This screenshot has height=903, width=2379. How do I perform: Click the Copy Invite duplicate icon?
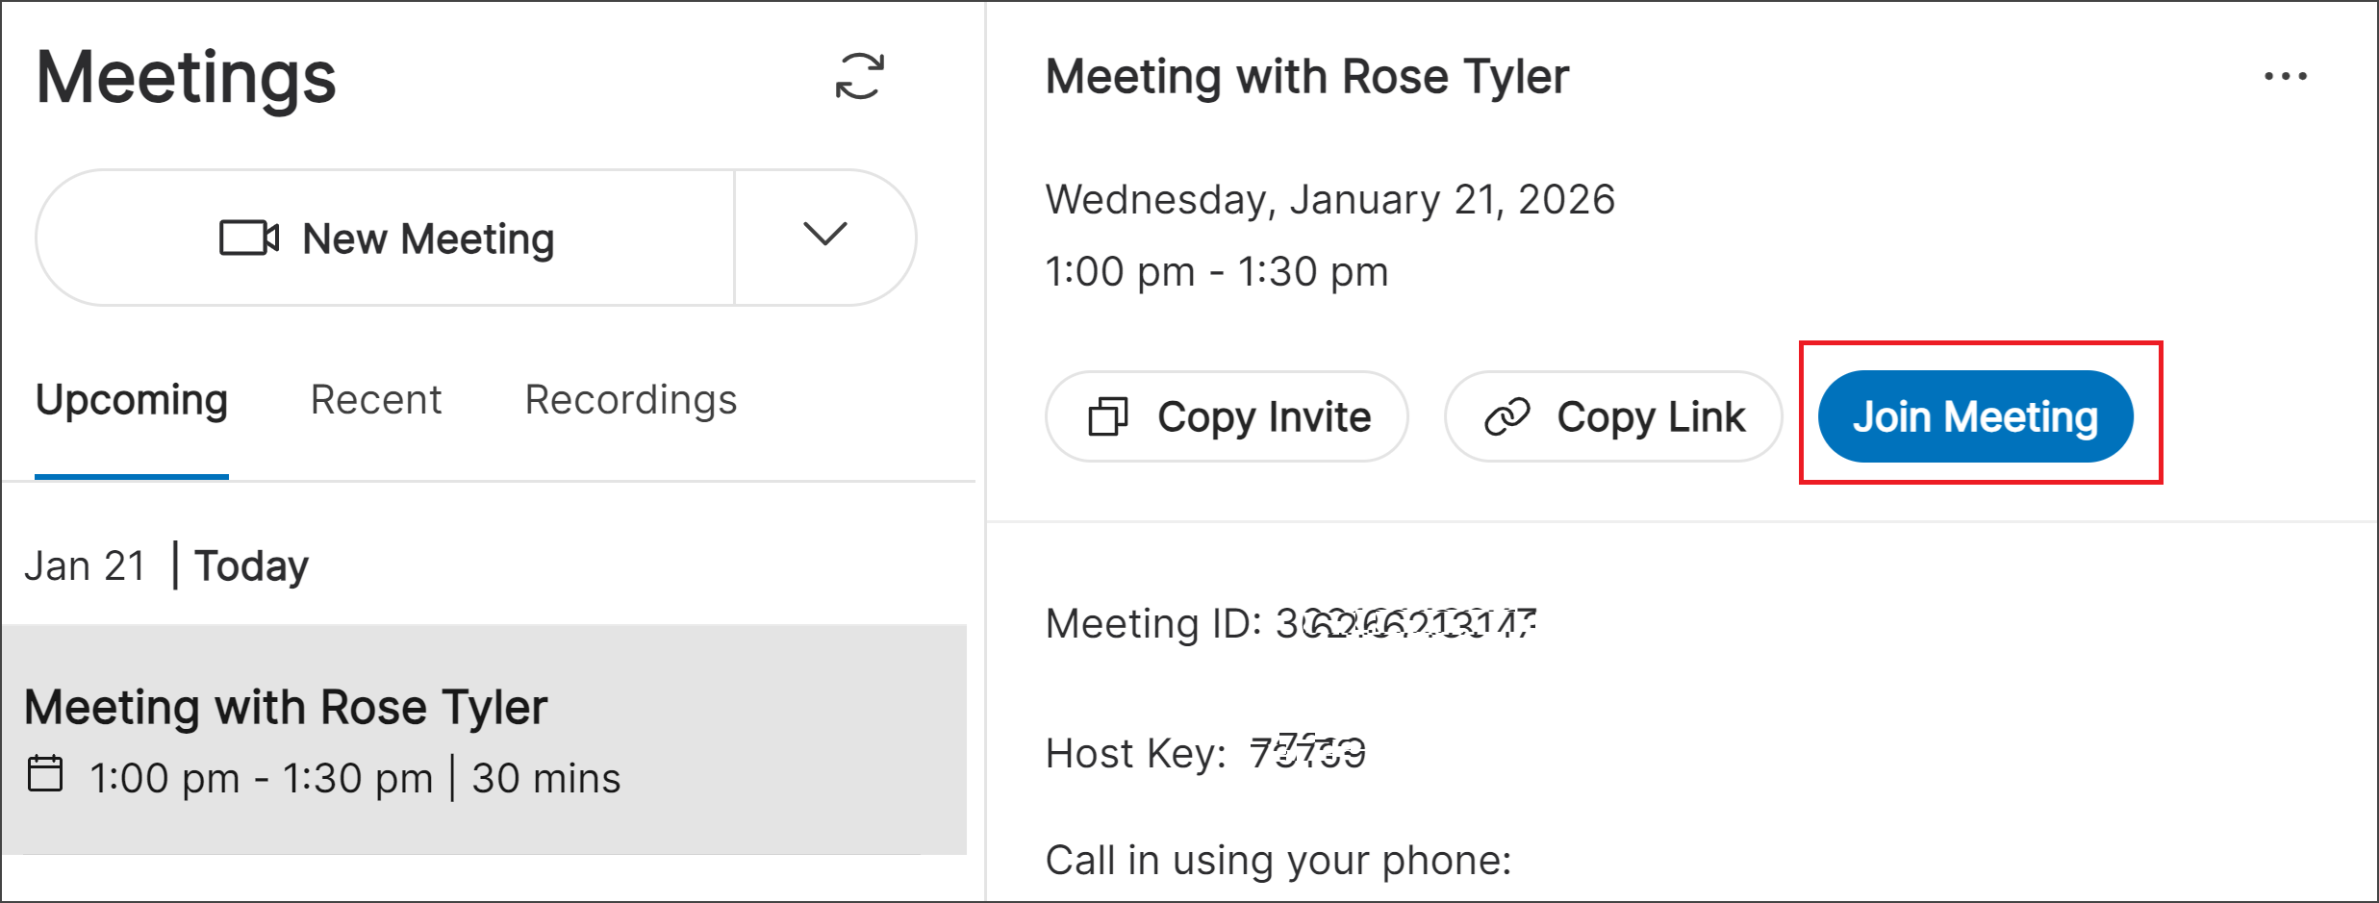pyautogui.click(x=1108, y=416)
